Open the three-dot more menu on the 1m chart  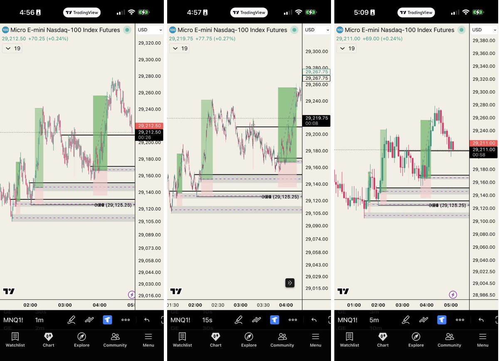coord(126,320)
